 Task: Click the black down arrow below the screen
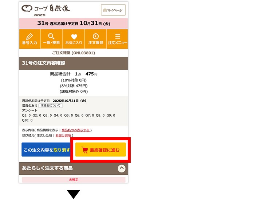[x=74, y=194]
